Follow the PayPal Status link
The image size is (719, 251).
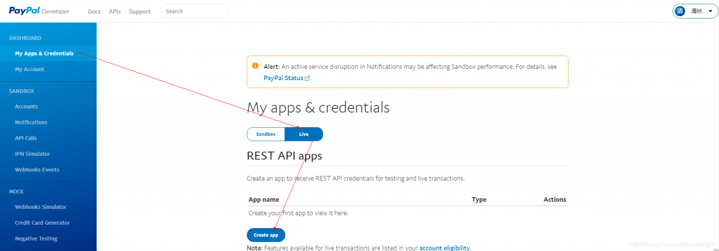pyautogui.click(x=283, y=78)
